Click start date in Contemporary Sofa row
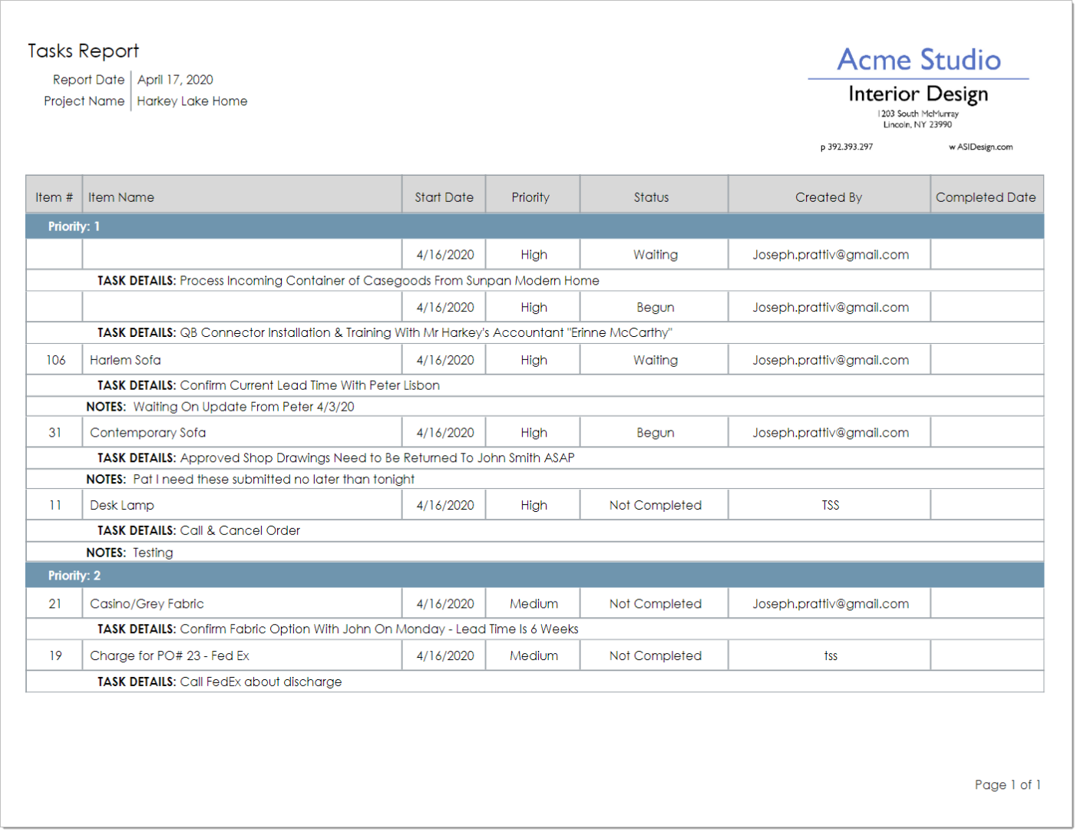This screenshot has height=832, width=1077. pos(444,433)
